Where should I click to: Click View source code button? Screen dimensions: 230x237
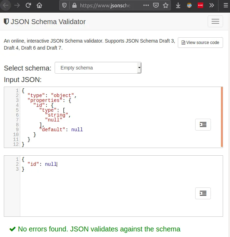(200, 43)
